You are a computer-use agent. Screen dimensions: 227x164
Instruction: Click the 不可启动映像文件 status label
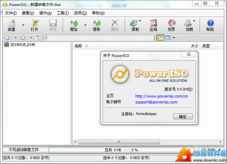pyautogui.click(x=23, y=150)
